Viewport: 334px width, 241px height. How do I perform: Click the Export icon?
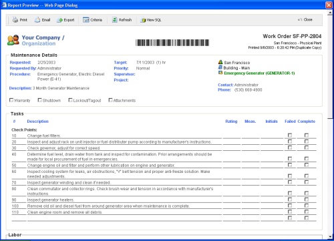tap(60, 20)
